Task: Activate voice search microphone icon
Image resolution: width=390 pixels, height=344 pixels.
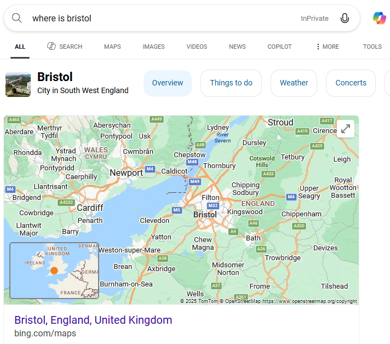Action: tap(345, 18)
